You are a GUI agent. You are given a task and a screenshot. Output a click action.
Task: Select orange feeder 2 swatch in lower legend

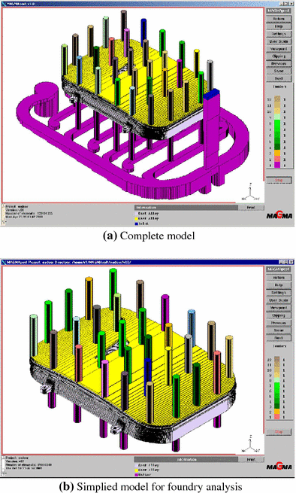[277, 412]
